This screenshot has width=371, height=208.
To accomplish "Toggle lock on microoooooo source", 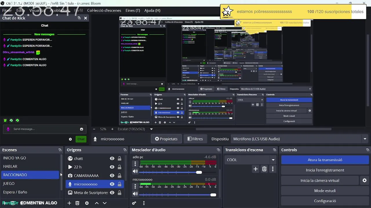I will 119,184.
